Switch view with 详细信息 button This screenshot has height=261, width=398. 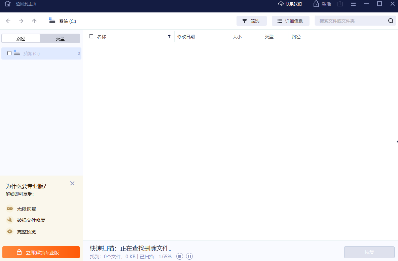[x=291, y=21]
